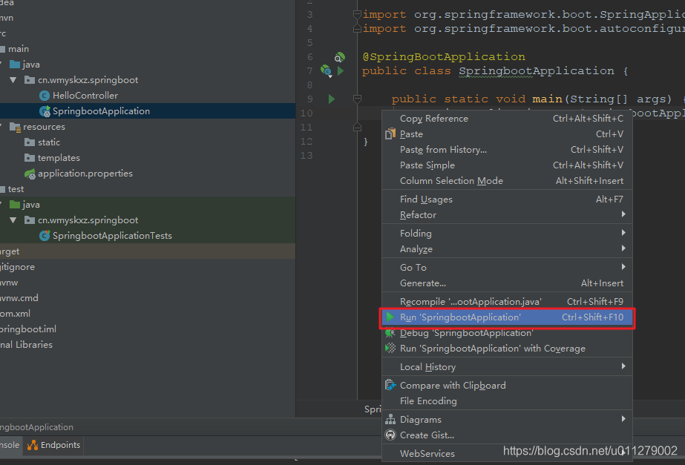Open the Local History submenu arrow
This screenshot has height=465, width=685.
(623, 366)
